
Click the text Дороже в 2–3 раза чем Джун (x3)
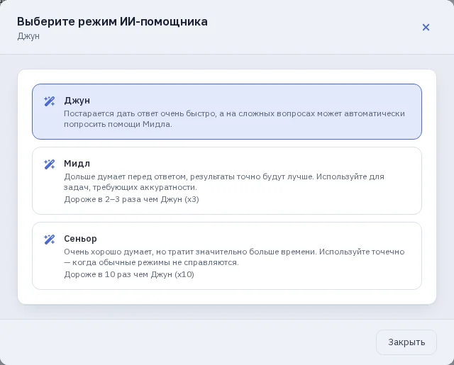pos(131,199)
